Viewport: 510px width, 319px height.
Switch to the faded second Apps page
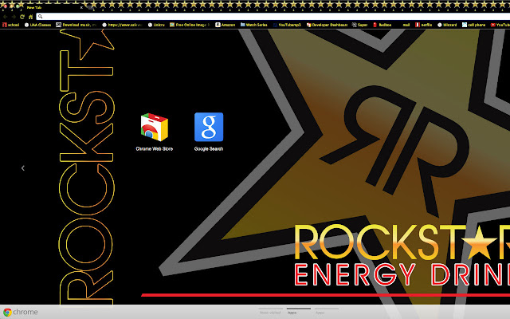[x=327, y=312]
